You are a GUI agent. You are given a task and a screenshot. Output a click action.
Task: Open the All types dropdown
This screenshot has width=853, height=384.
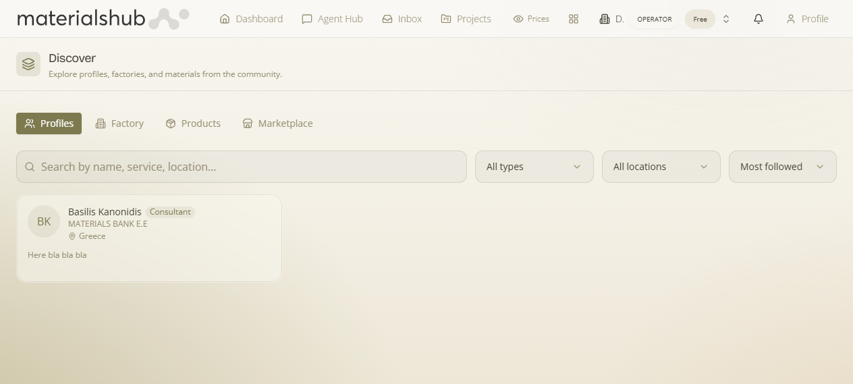pyautogui.click(x=534, y=167)
